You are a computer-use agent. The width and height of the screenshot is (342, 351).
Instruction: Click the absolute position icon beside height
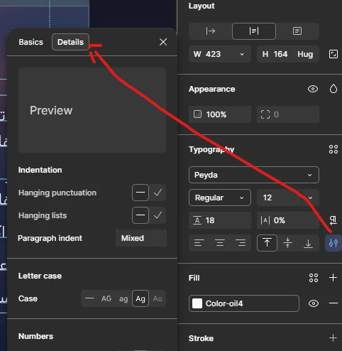pos(333,54)
